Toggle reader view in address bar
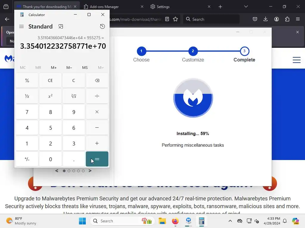The image size is (305, 228). point(167,19)
